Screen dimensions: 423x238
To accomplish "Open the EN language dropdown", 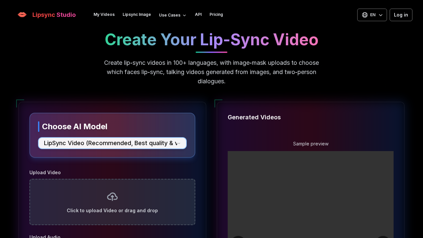I will click(x=372, y=15).
